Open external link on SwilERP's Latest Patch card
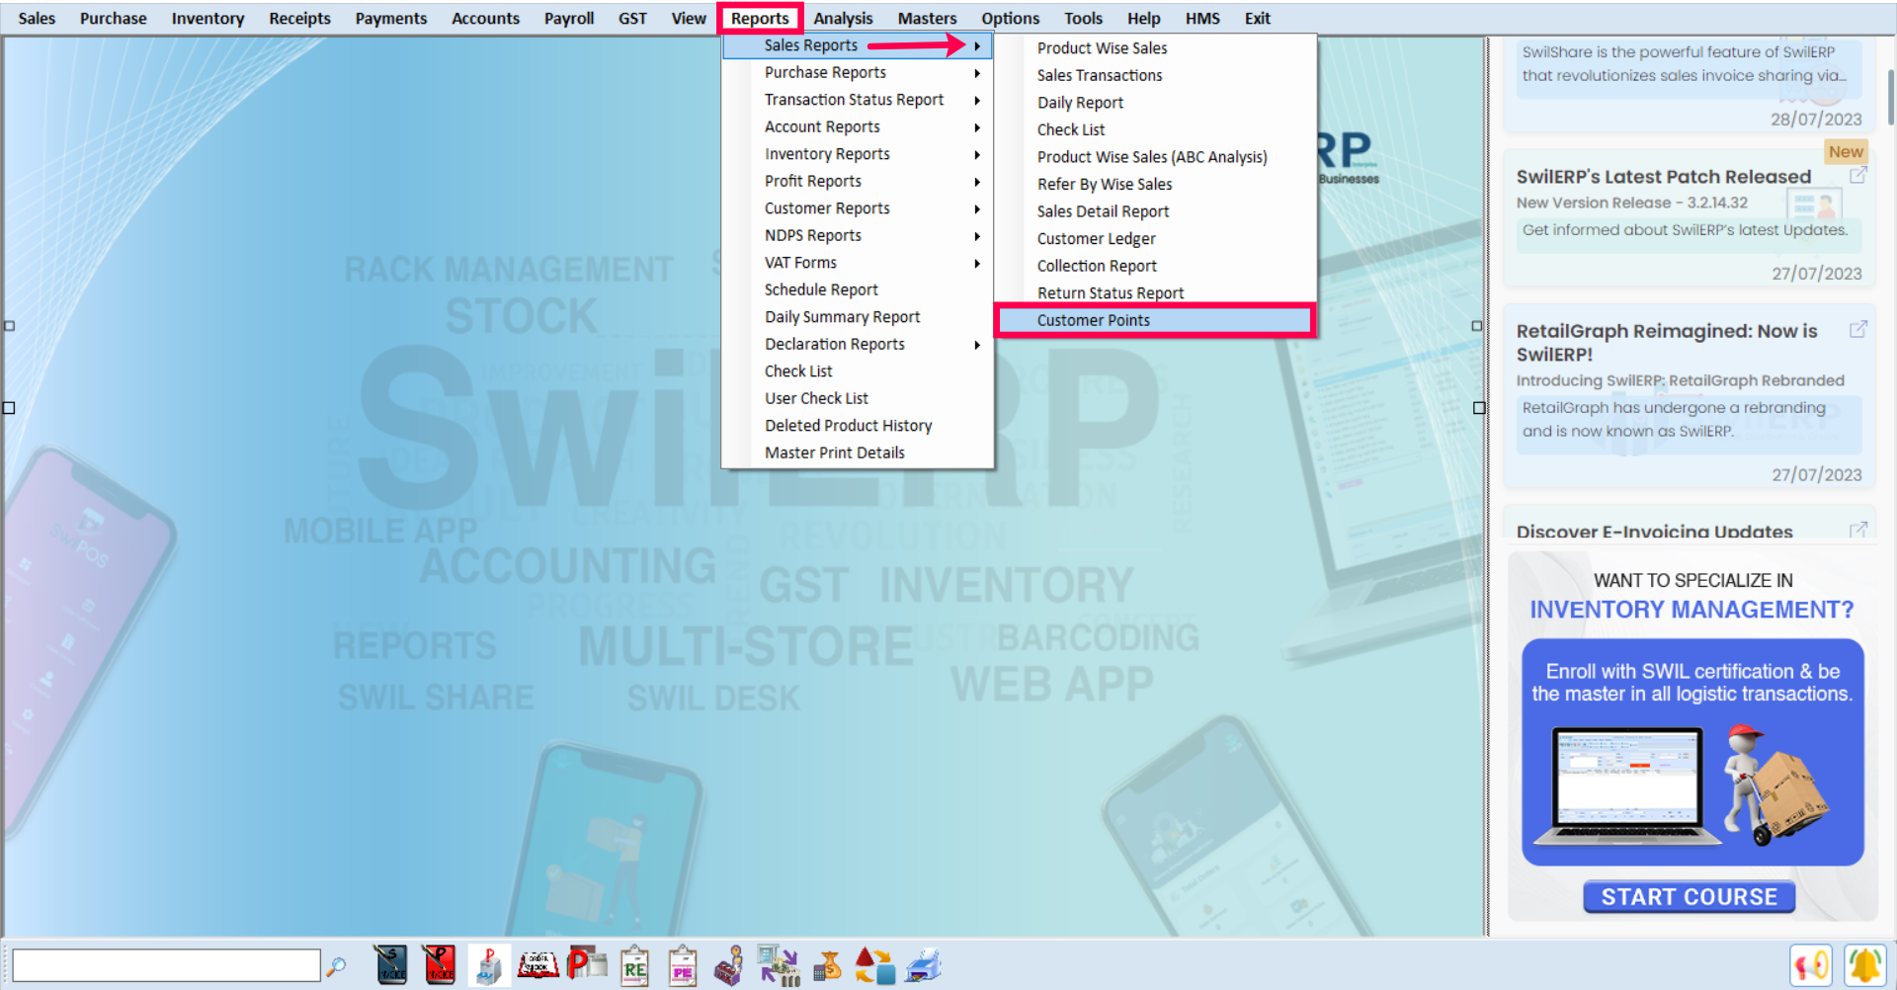Image resolution: width=1897 pixels, height=990 pixels. 1858,175
